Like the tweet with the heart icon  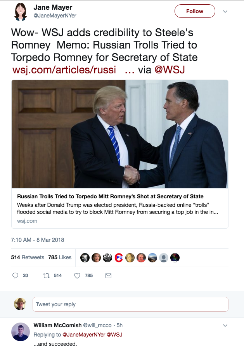(77, 276)
